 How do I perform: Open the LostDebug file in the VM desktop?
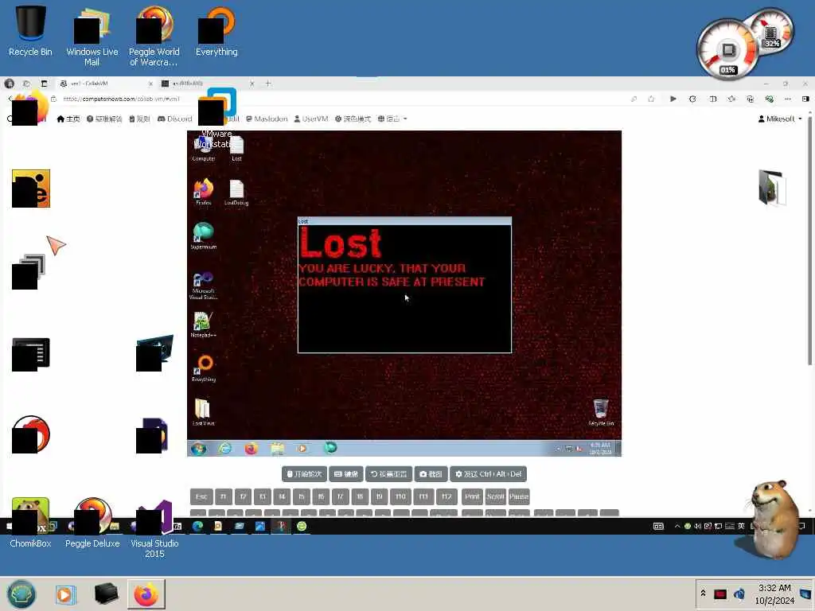[x=236, y=193]
